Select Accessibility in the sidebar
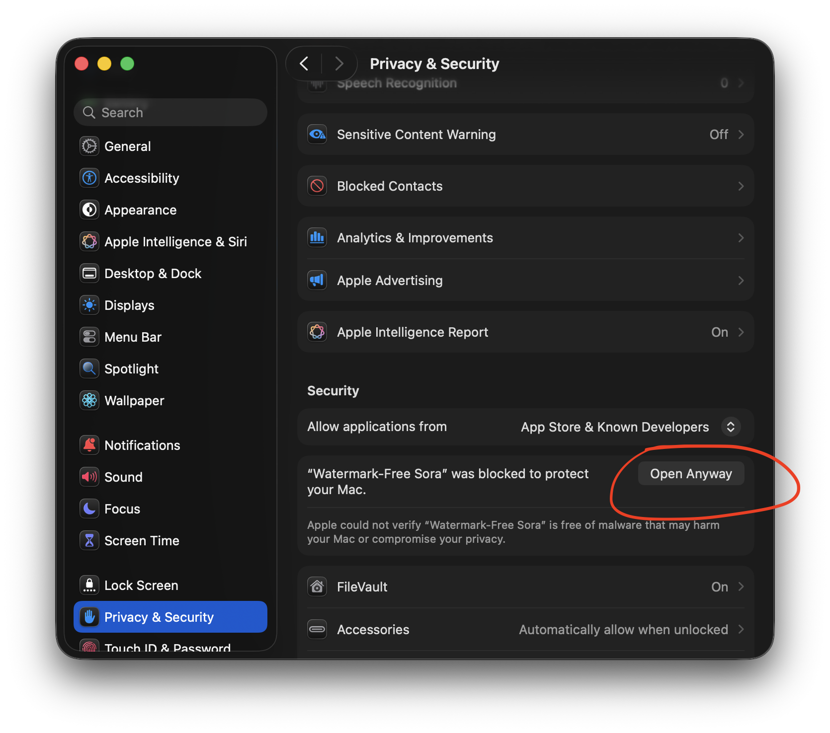 point(170,178)
